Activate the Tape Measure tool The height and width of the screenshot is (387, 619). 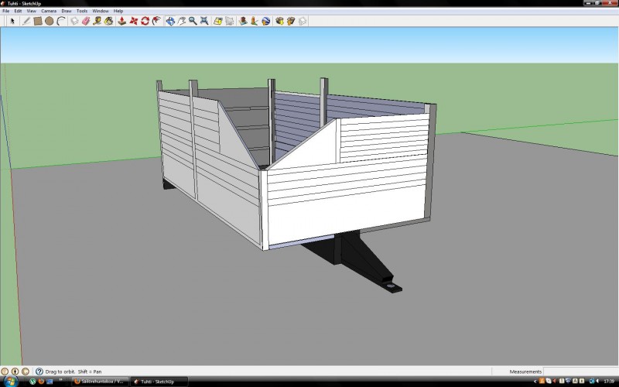pyautogui.click(x=97, y=21)
